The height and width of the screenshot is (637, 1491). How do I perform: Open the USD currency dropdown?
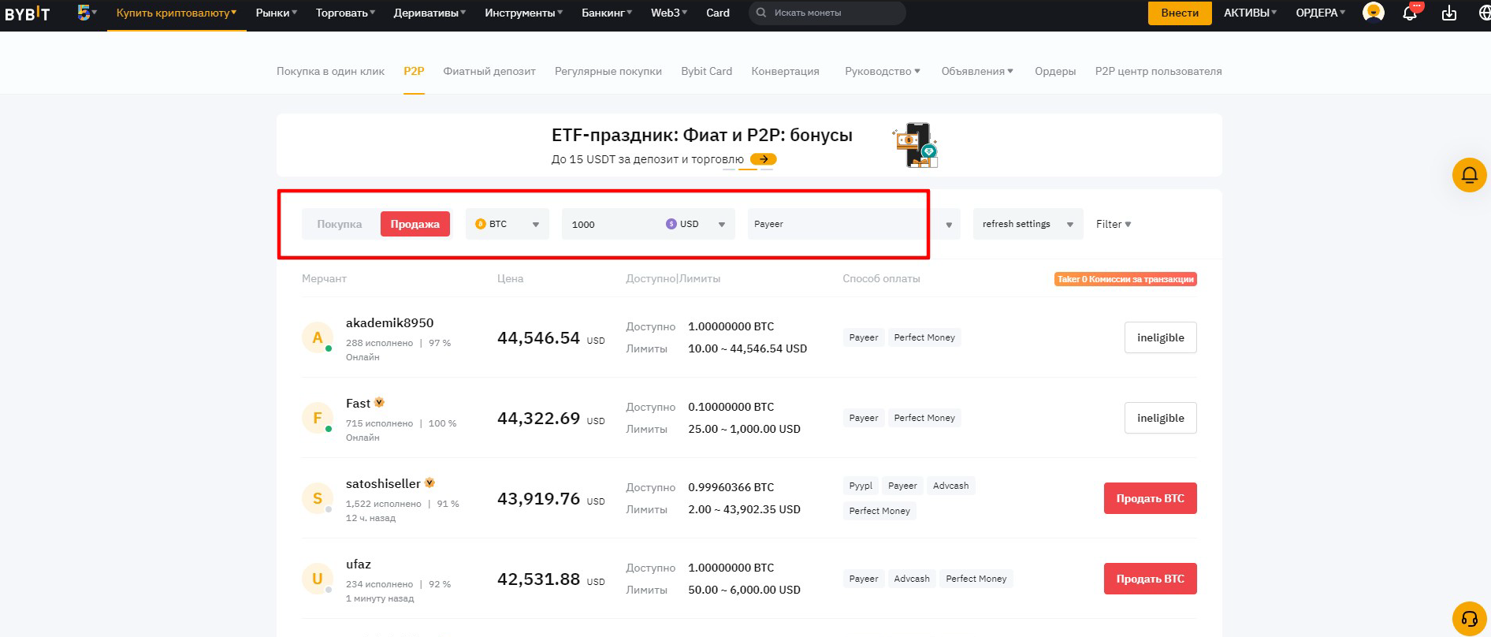click(x=695, y=224)
